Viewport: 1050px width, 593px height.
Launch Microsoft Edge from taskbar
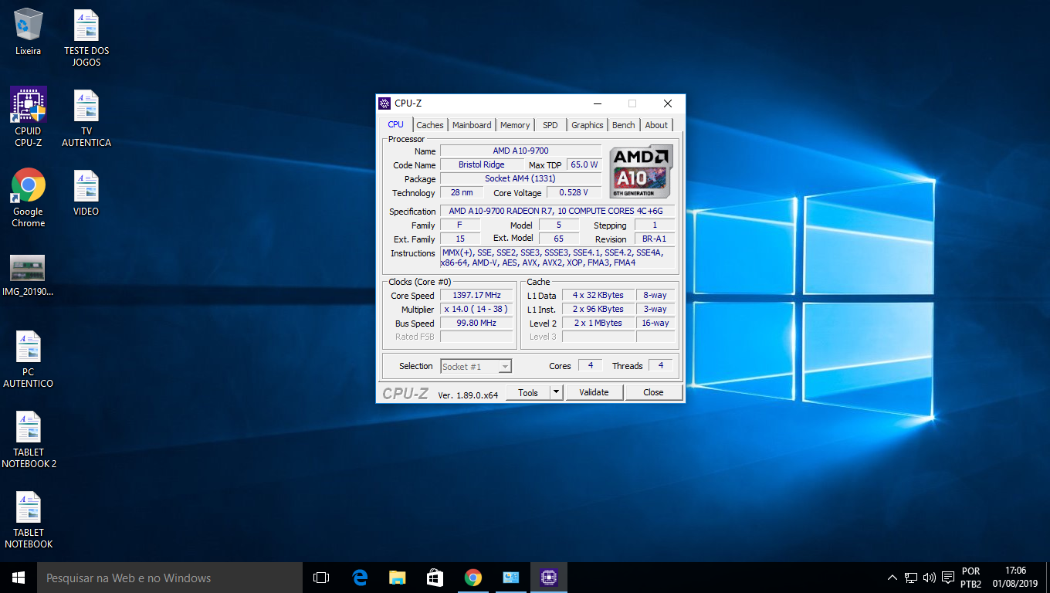[x=359, y=578]
